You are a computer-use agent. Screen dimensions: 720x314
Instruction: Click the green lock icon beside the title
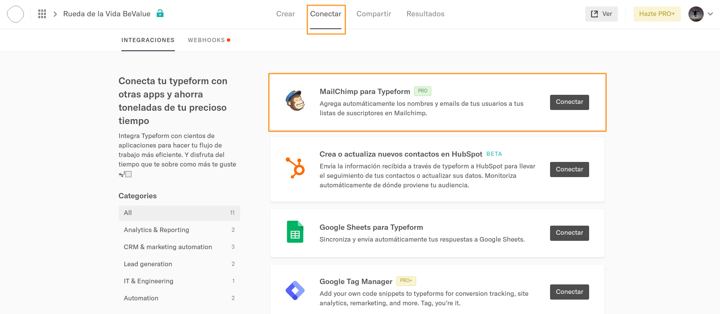[x=160, y=13]
